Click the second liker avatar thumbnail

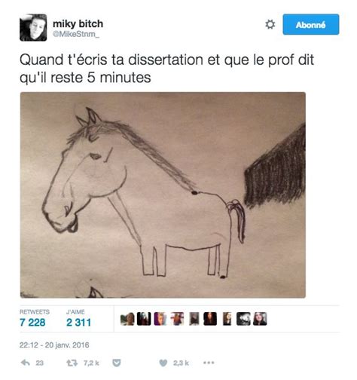[144, 319]
